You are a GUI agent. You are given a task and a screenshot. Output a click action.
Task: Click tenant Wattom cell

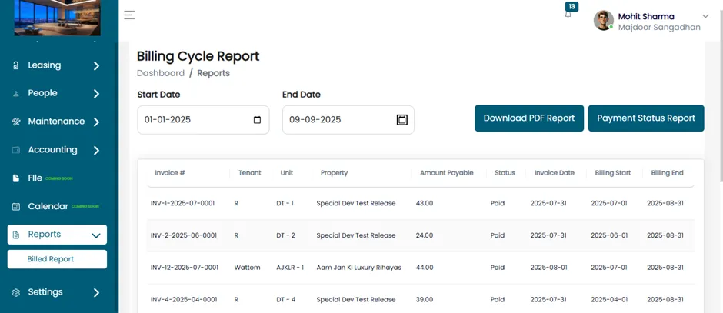(x=247, y=268)
